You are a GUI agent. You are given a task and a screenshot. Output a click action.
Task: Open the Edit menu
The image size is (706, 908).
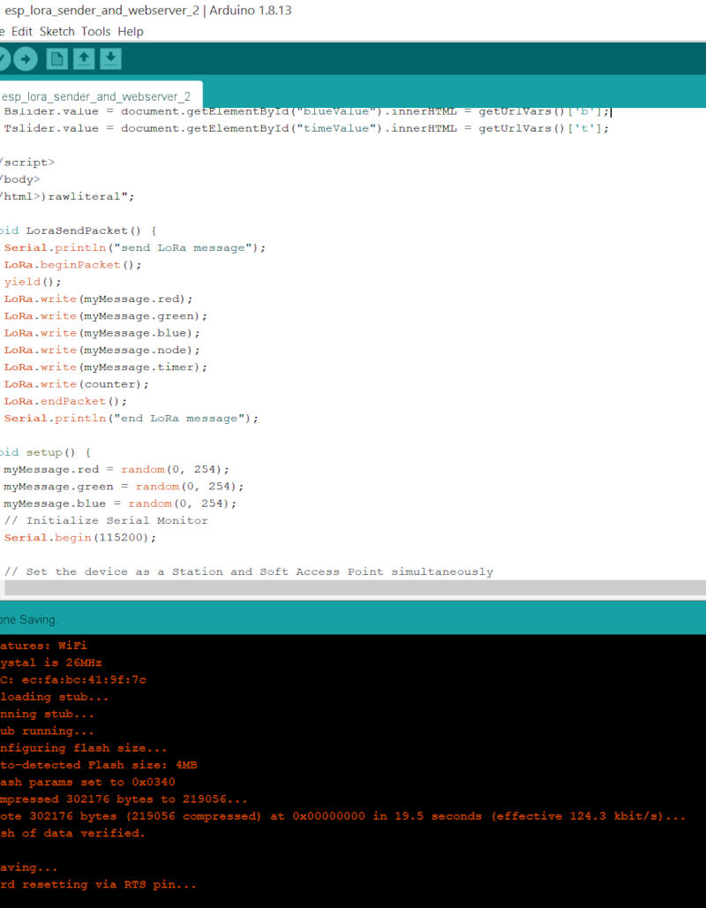point(22,31)
